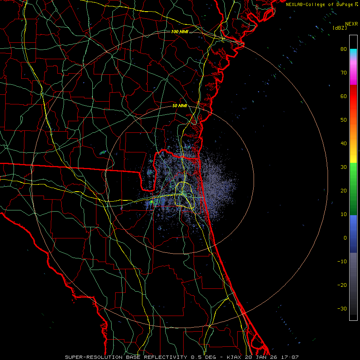The width and height of the screenshot is (360, 360).
Task: Click the -10 value on dBZ scale
Action: [x=342, y=261]
